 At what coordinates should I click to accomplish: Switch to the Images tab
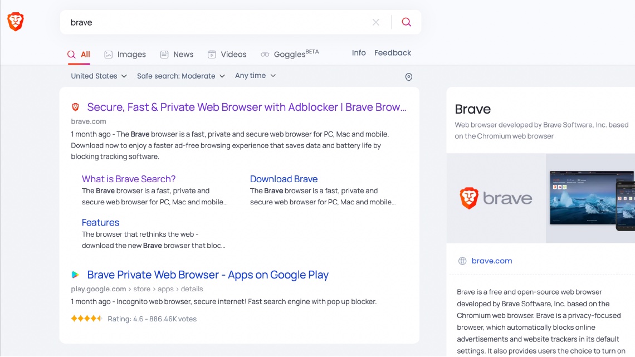point(125,54)
